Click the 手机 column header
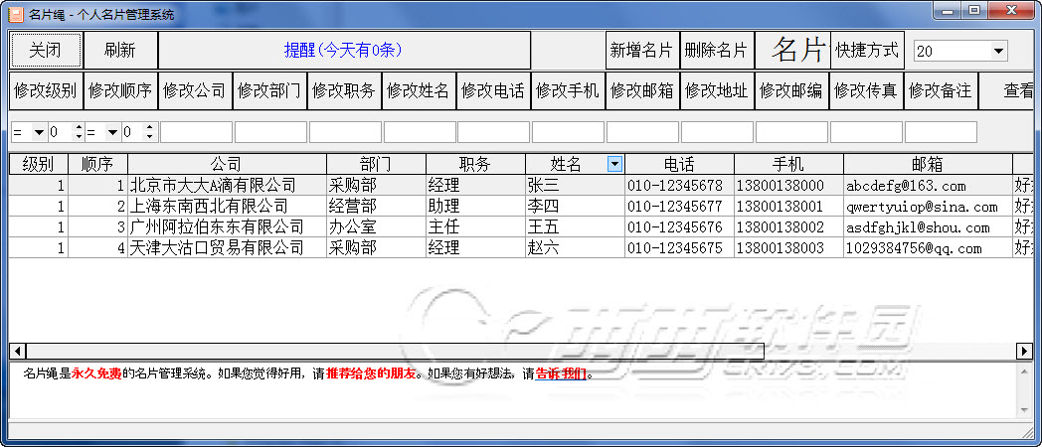This screenshot has height=447, width=1042. tap(788, 164)
